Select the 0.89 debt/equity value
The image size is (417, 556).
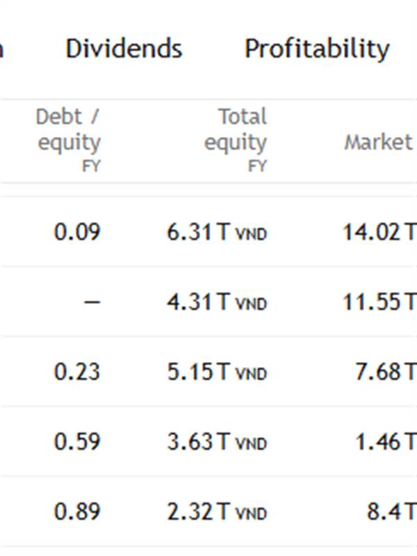[x=77, y=512]
